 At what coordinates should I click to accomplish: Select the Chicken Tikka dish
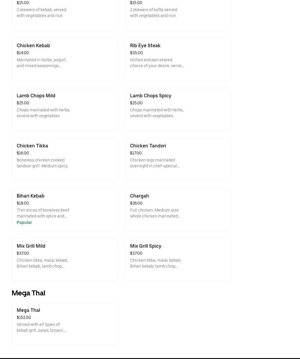tap(64, 159)
